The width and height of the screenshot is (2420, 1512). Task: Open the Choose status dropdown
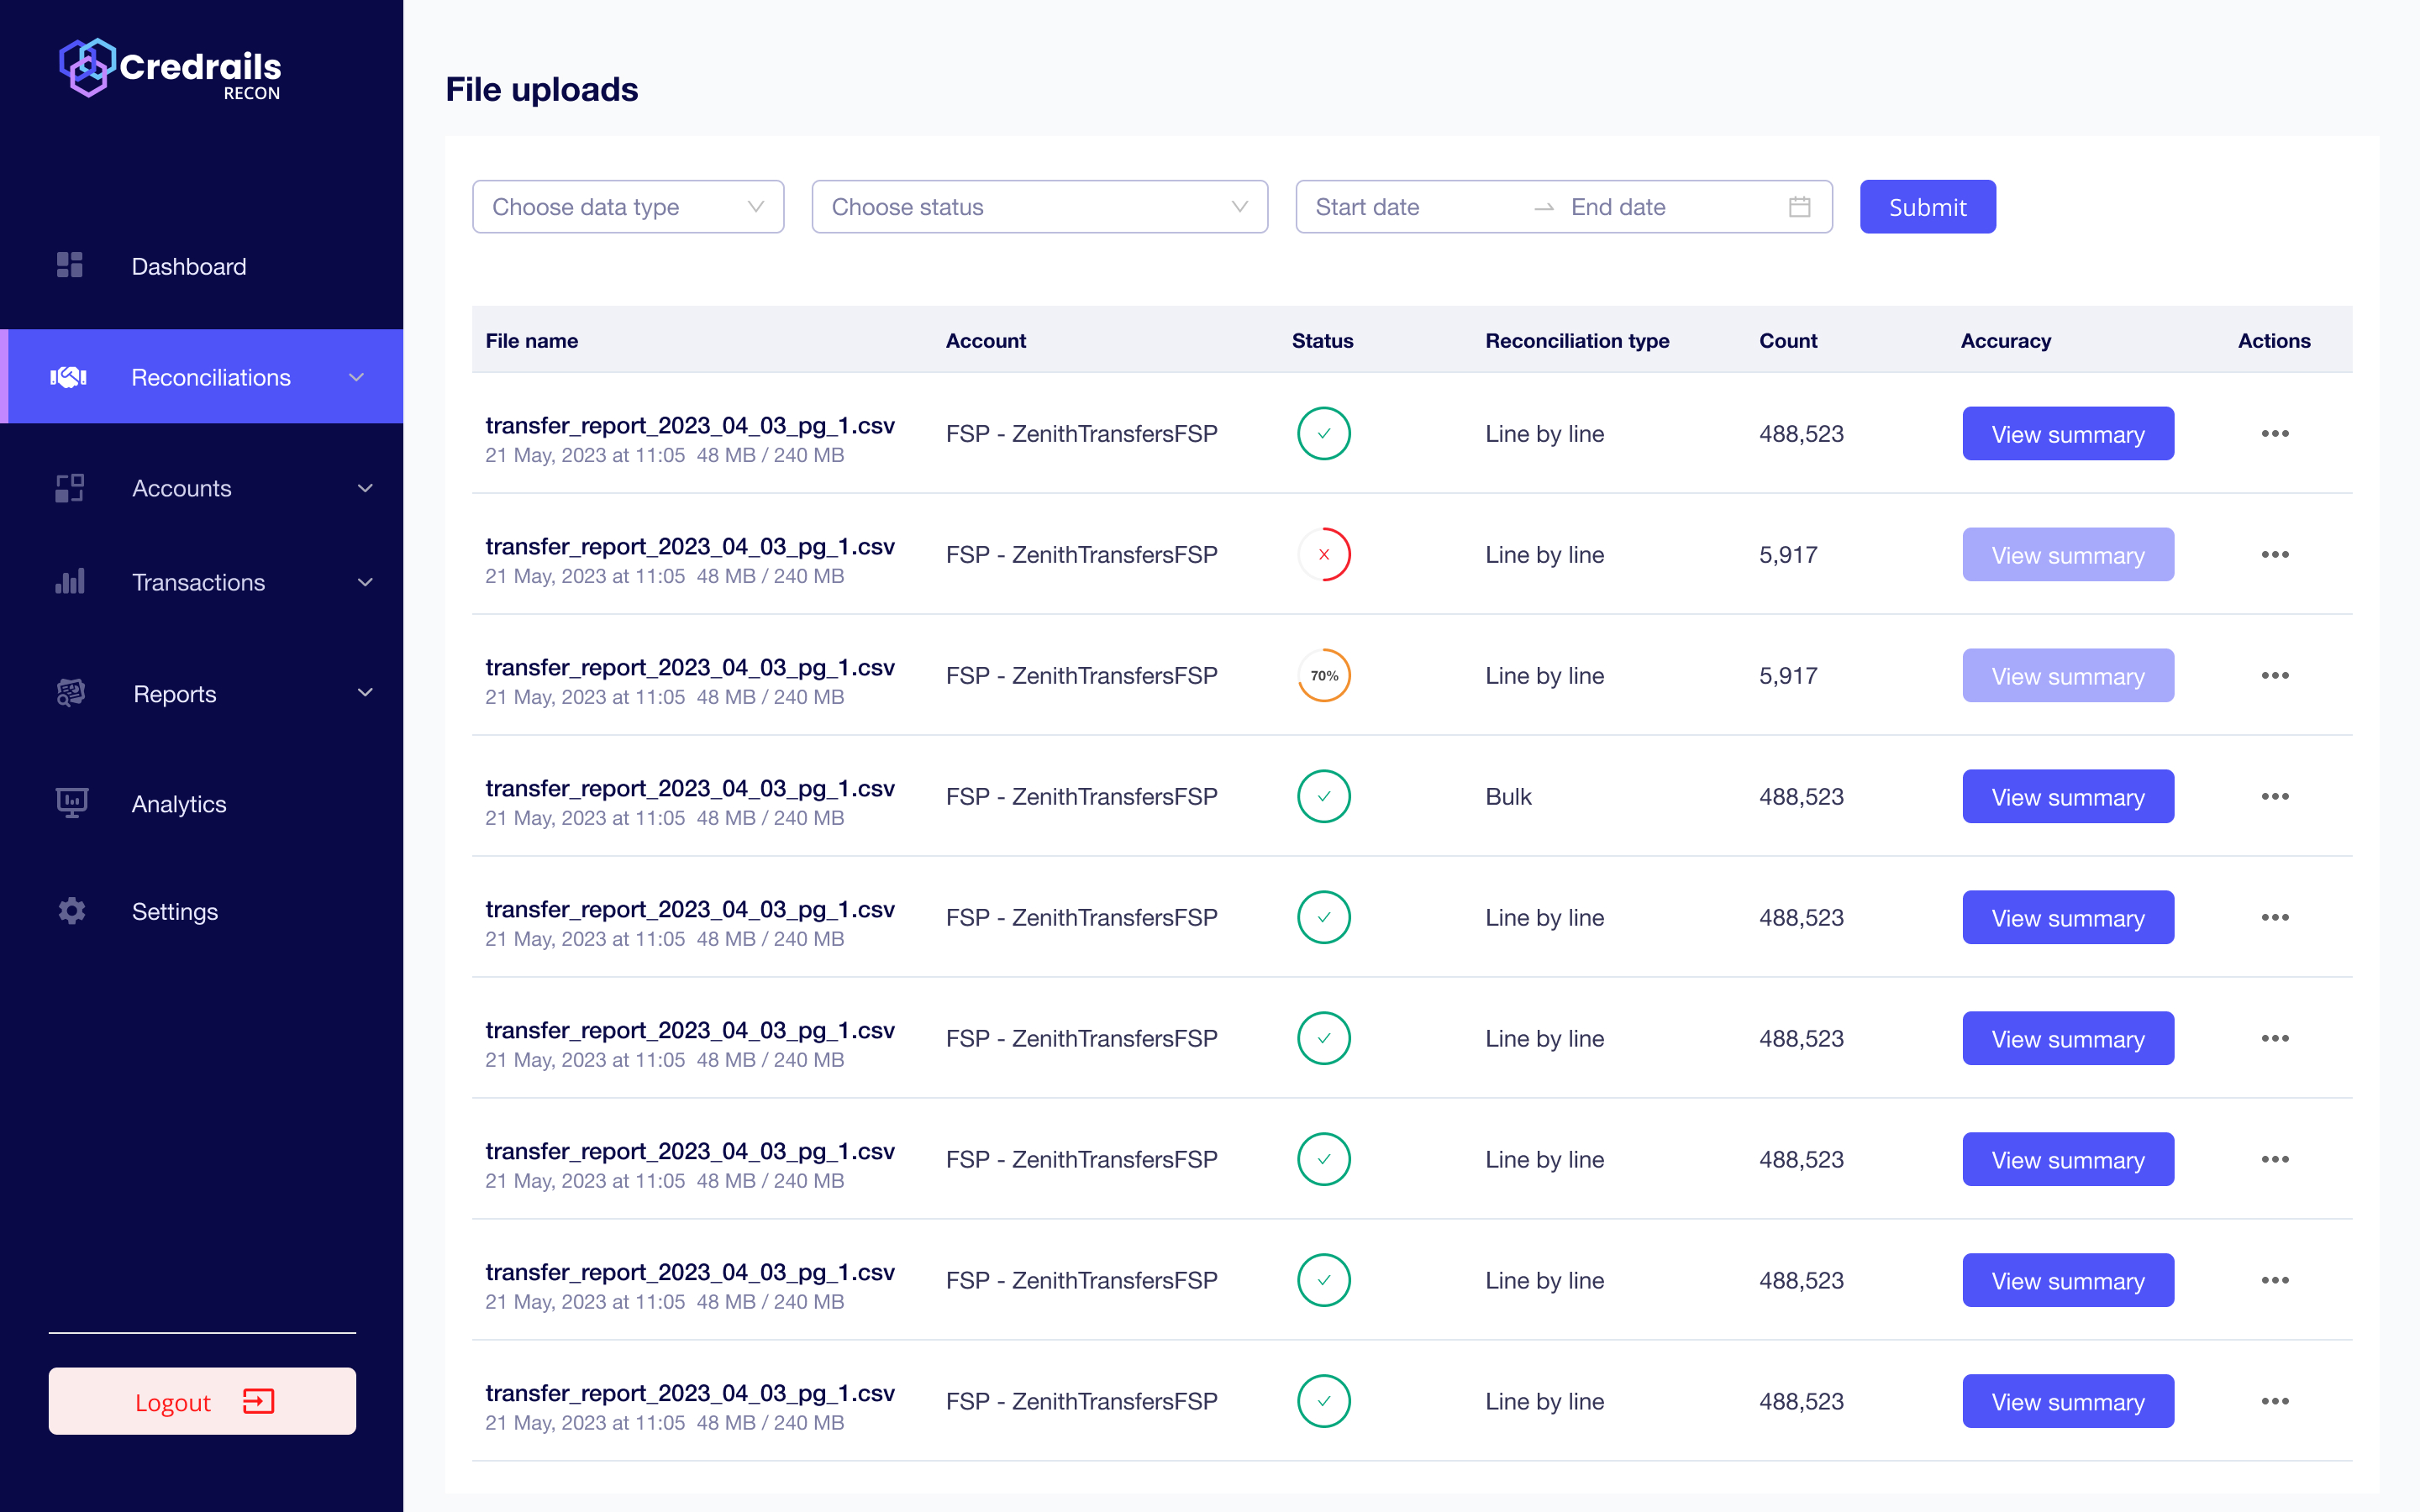point(1040,207)
